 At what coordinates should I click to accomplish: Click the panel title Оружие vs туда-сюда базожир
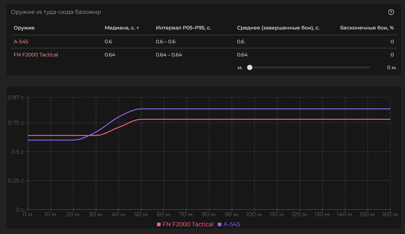56,12
